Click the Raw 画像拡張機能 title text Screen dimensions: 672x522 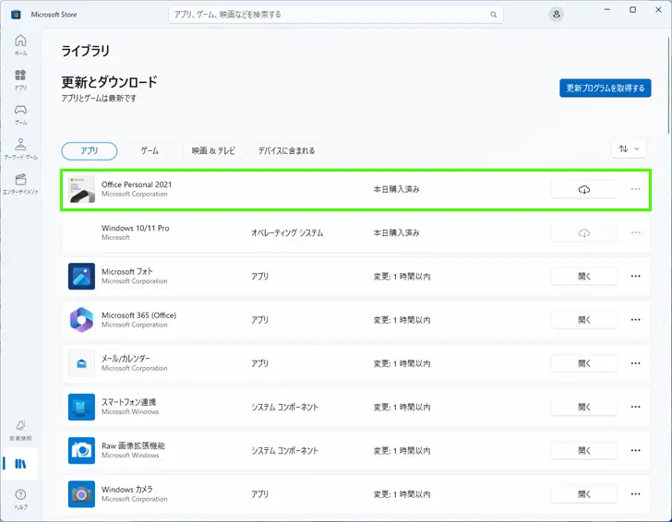click(133, 445)
